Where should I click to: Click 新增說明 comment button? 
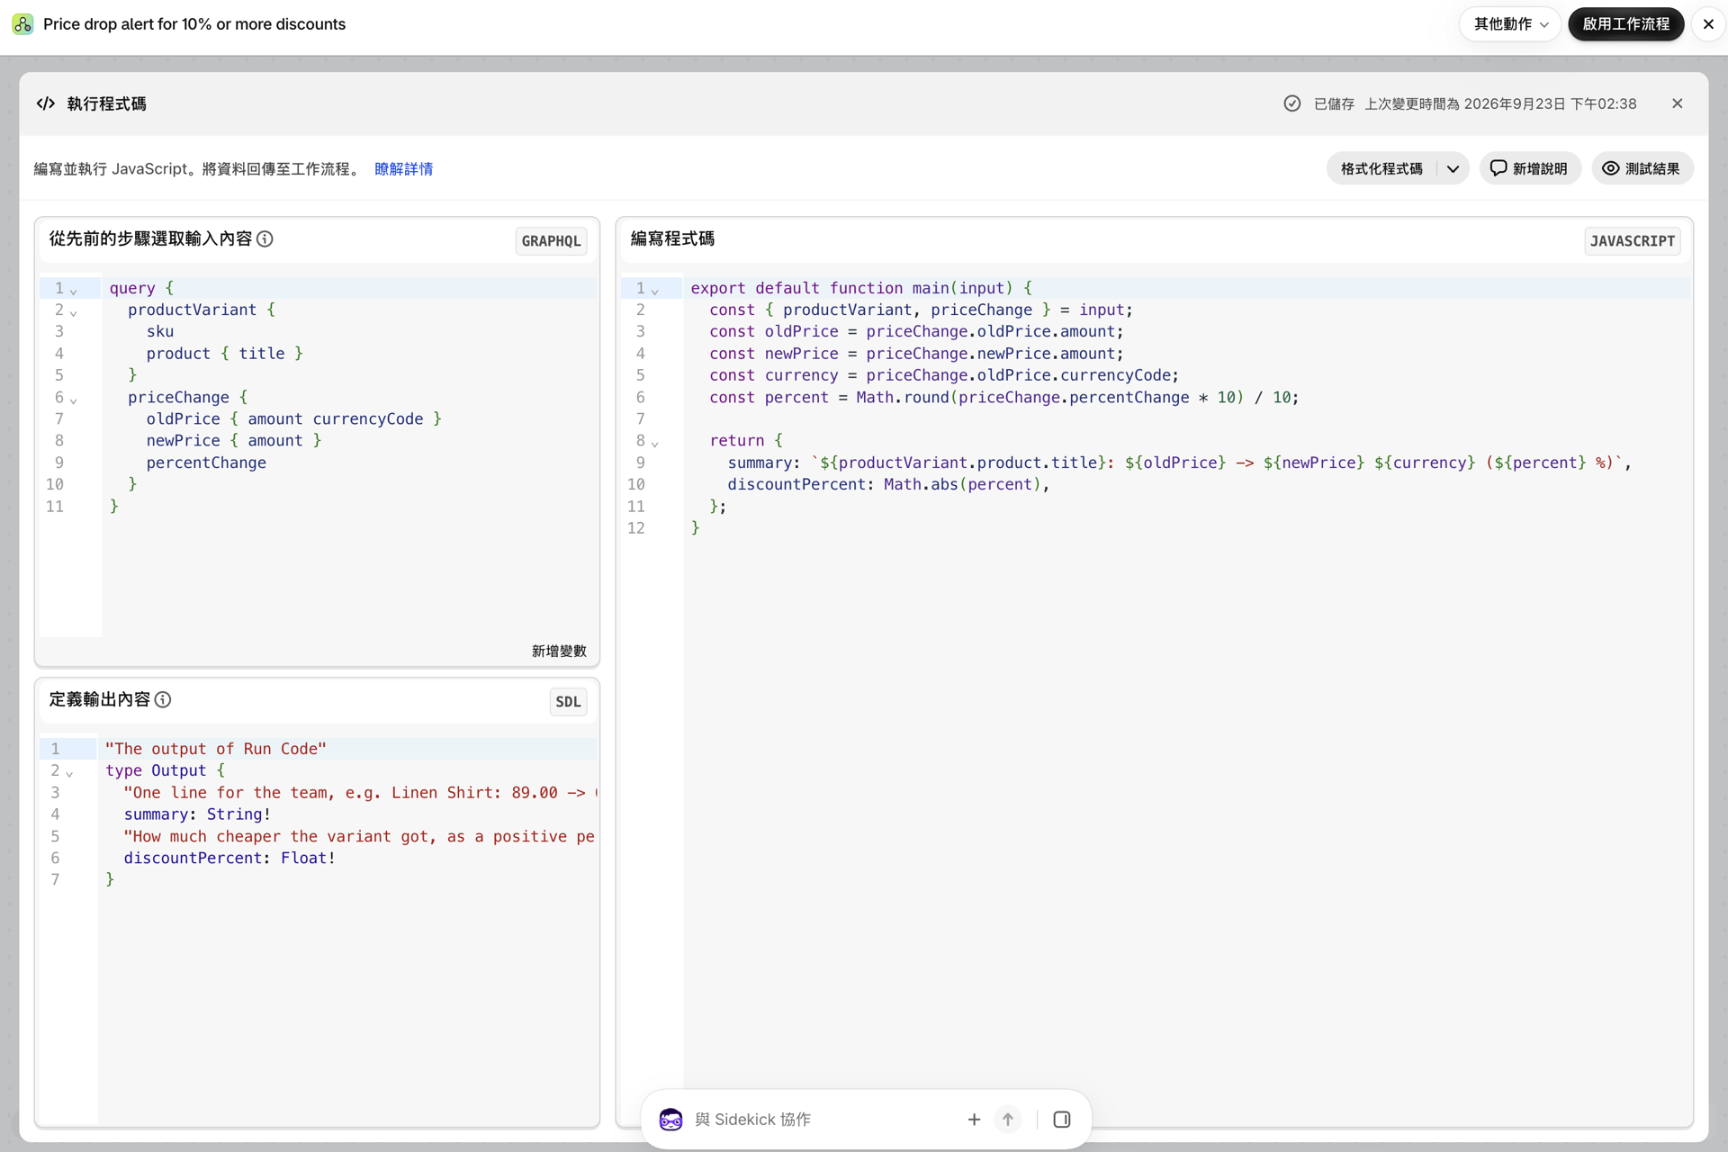tap(1529, 168)
